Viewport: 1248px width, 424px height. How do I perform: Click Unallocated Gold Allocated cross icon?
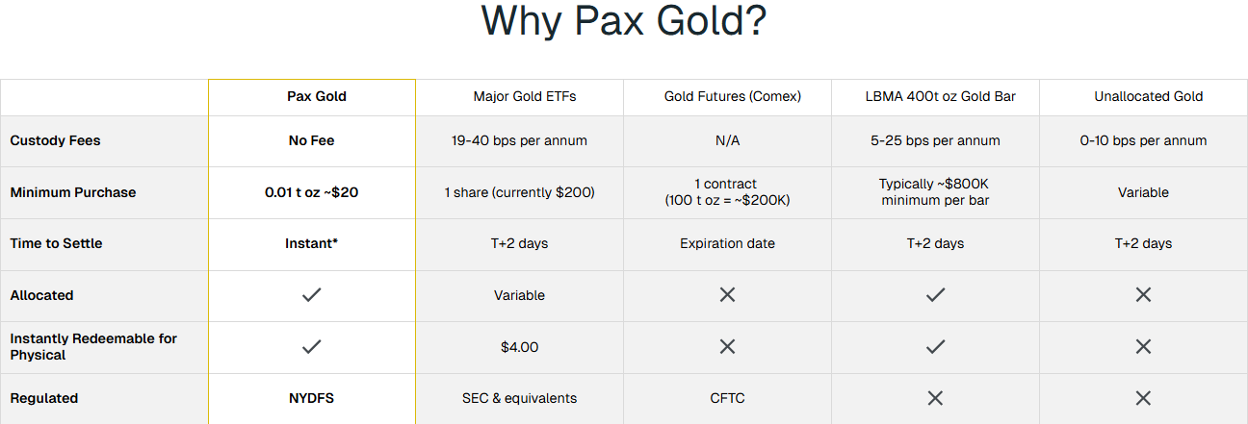coord(1143,295)
